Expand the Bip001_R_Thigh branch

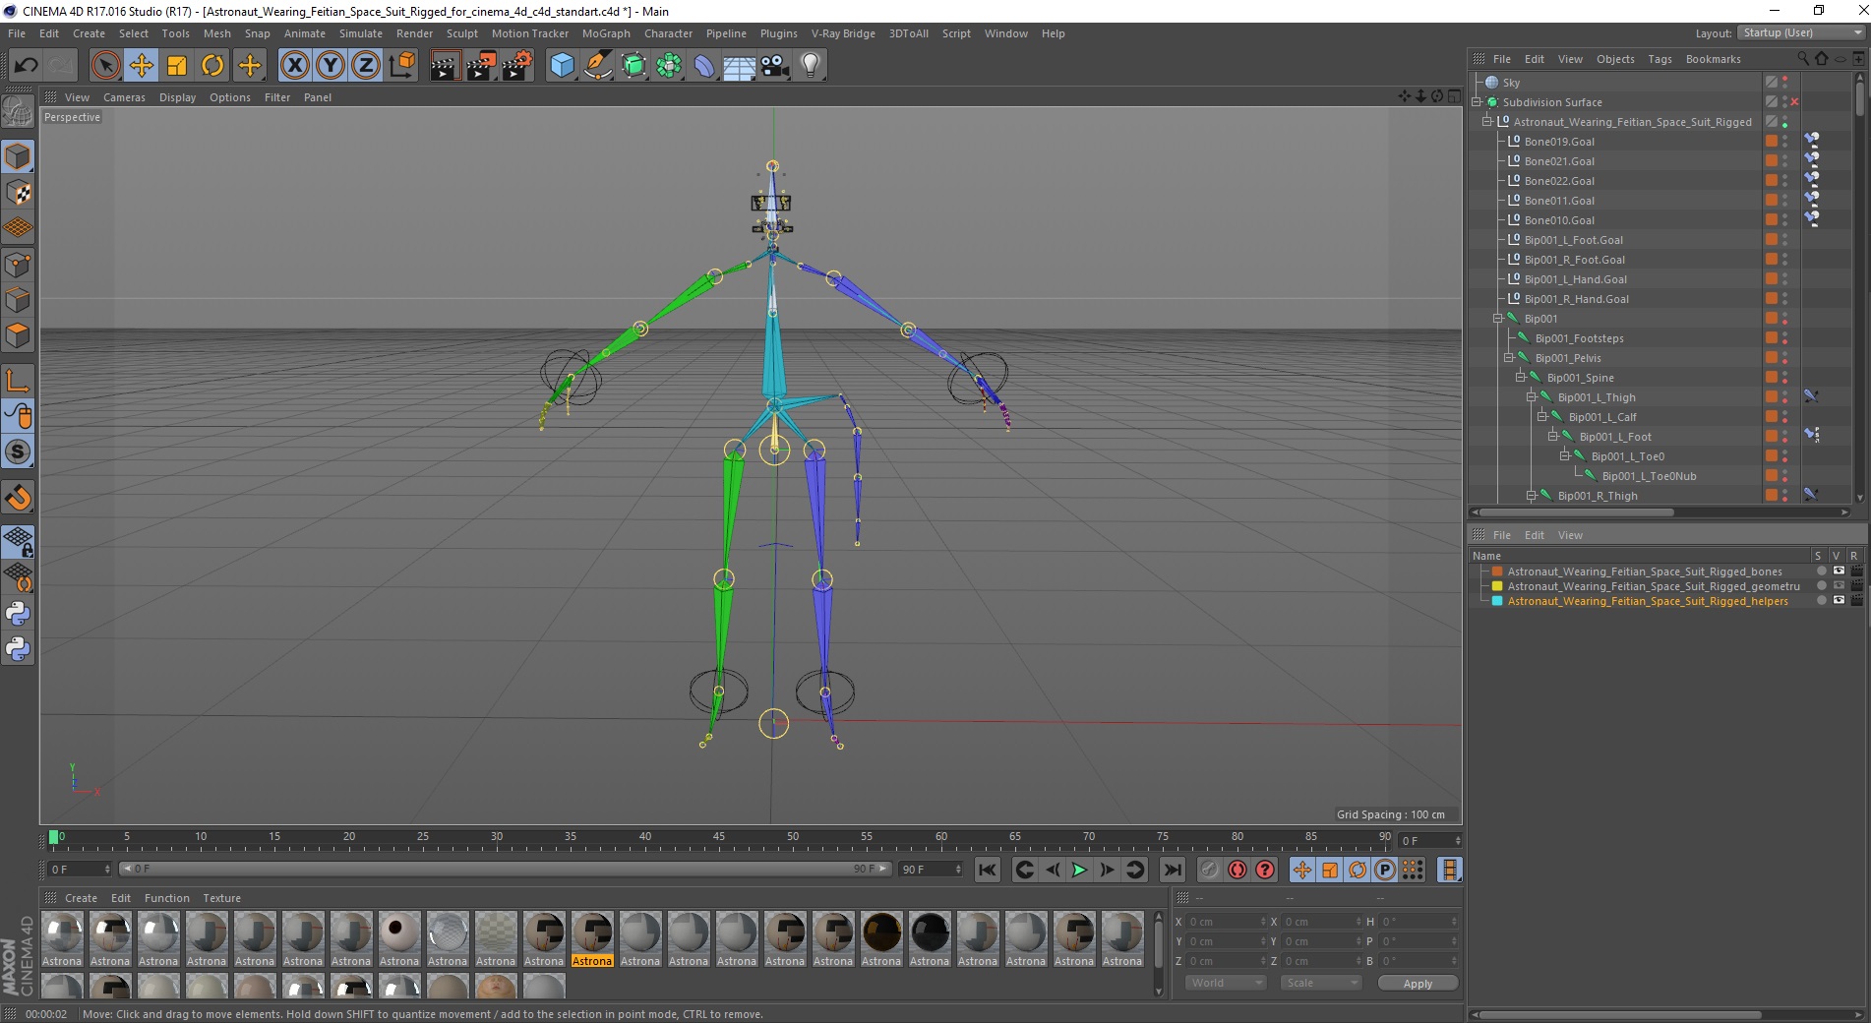[x=1532, y=496]
